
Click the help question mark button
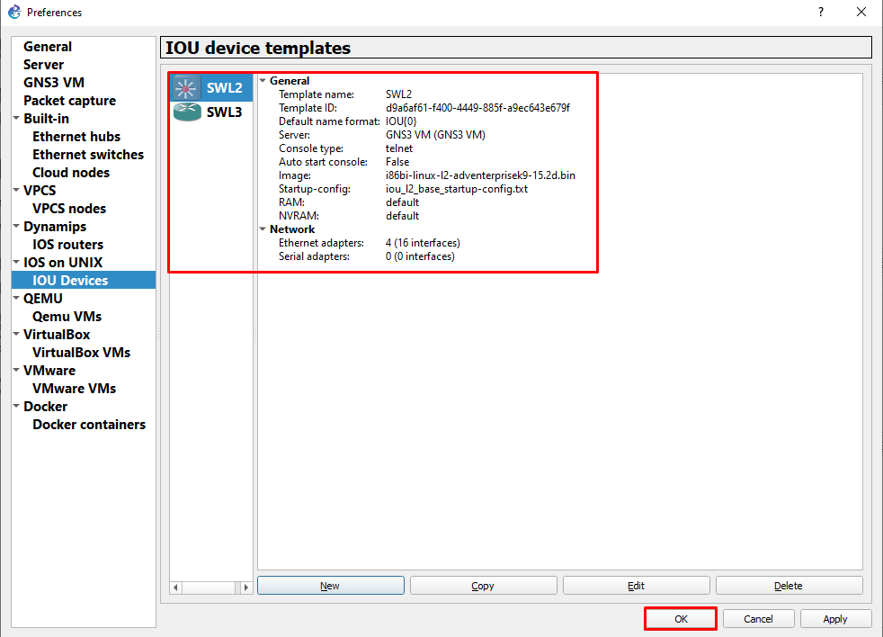coord(821,12)
